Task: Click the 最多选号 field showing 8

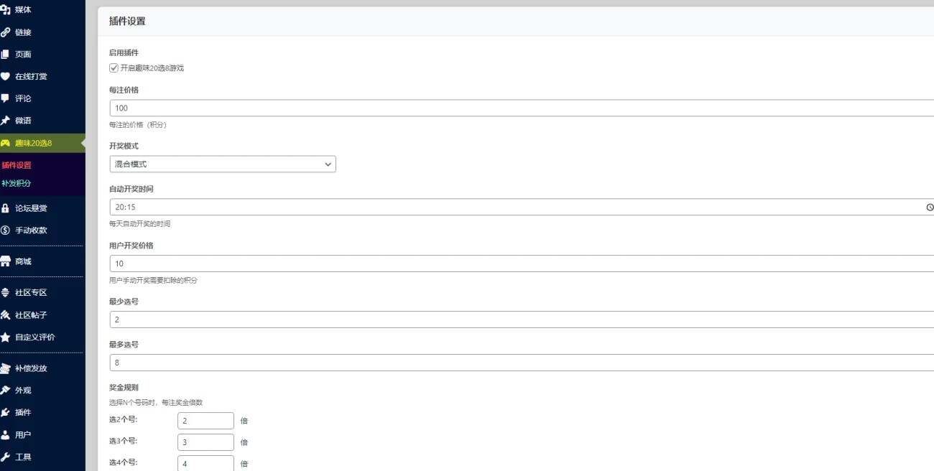Action: pyautogui.click(x=522, y=363)
